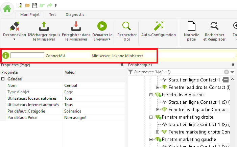237x147 pixels.
Task: Clear the Périphériques filter with X button
Action: (227, 72)
